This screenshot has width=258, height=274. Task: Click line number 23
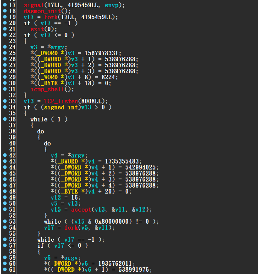click(x=12, y=41)
